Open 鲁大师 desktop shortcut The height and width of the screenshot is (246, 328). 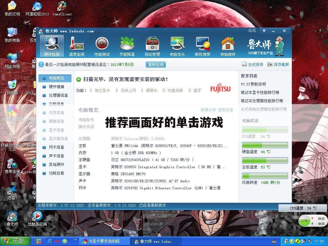pos(12,218)
